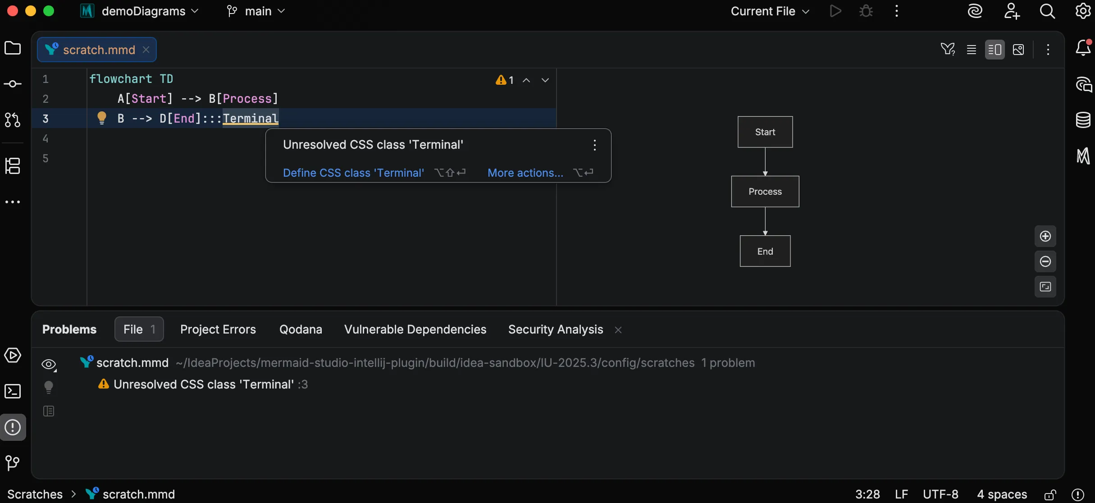This screenshot has width=1095, height=503.
Task: Click the diagram zoom out button
Action: [x=1045, y=261]
